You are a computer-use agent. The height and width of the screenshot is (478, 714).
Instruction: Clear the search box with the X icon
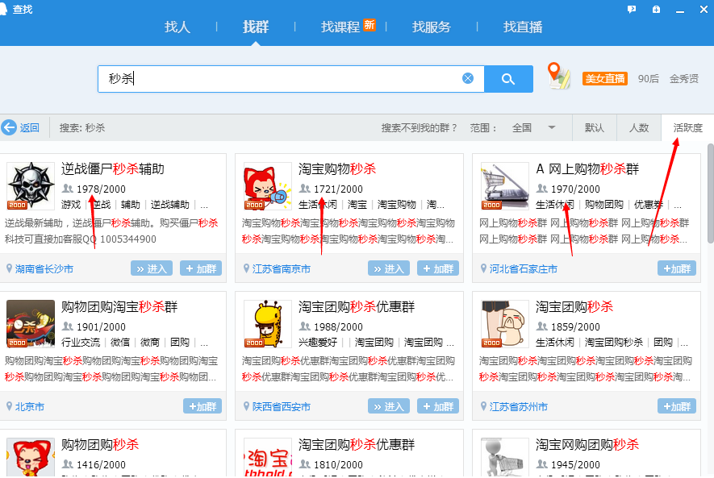[x=468, y=78]
